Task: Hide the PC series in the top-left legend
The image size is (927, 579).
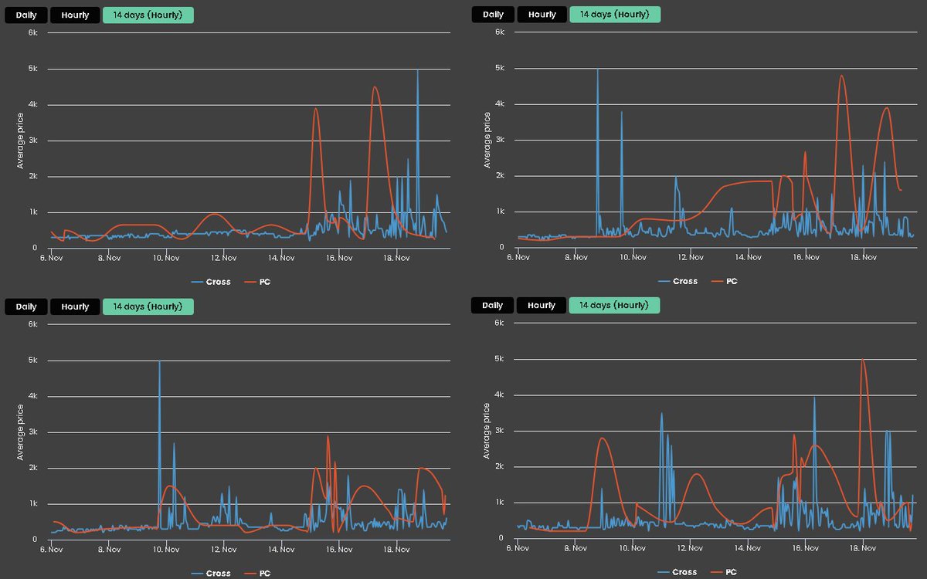Action: (x=260, y=282)
